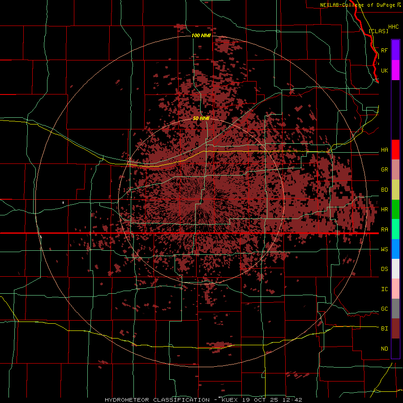This screenshot has width=403, height=403.
Task: Click the 50 NMI range ring label
Action: click(201, 118)
